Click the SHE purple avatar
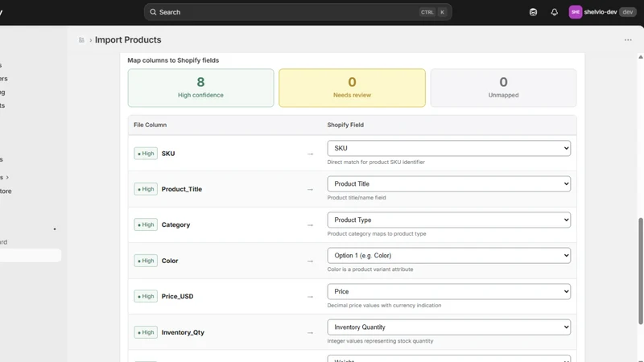The image size is (644, 362). pyautogui.click(x=575, y=12)
